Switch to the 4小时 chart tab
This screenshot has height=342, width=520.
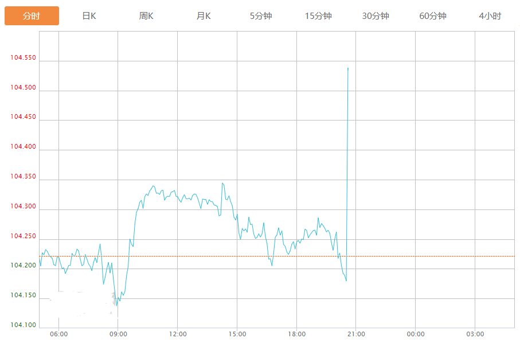(x=490, y=16)
